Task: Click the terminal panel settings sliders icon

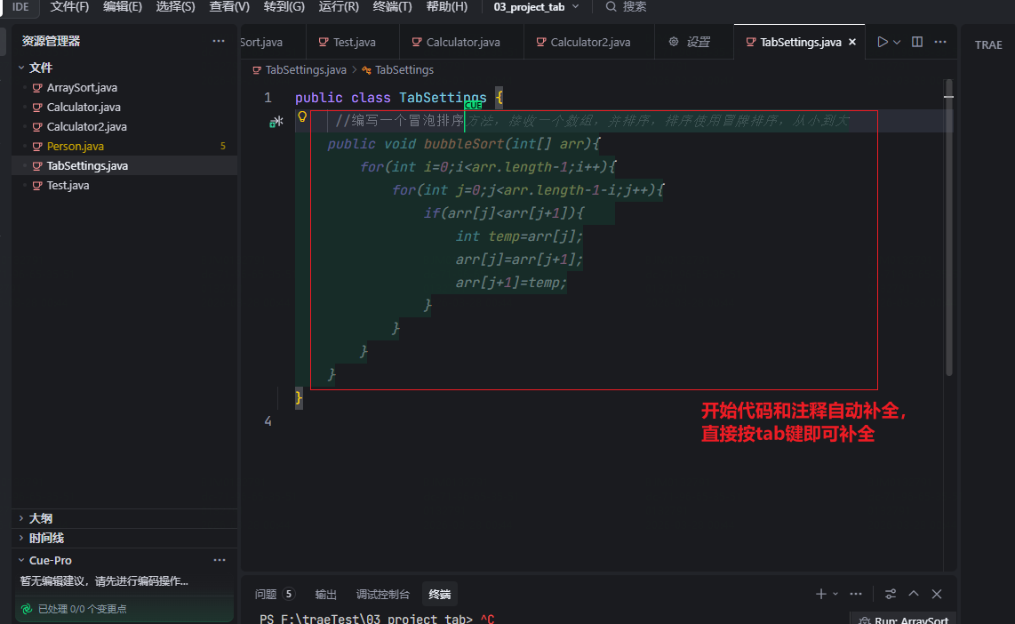Action: click(891, 594)
